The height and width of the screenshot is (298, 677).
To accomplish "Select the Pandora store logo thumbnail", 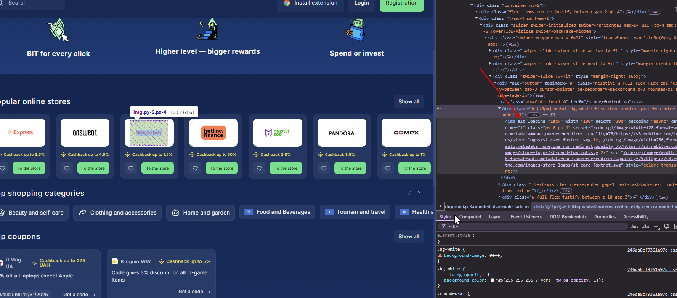I will [342, 133].
